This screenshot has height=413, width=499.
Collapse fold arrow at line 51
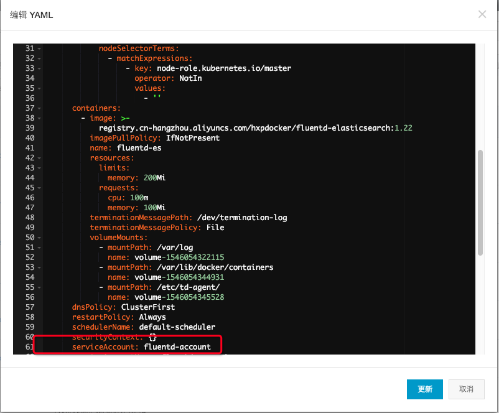click(39, 248)
